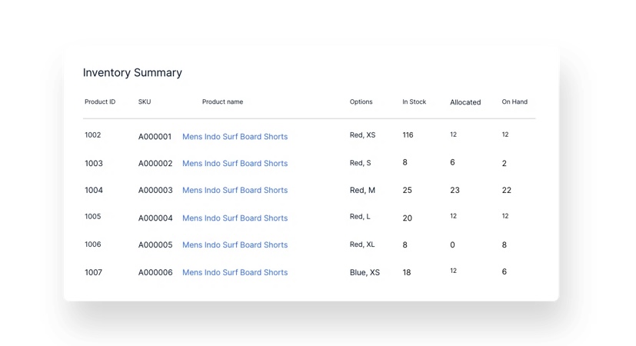
Task: Click Allocated value in row 1005
Action: click(x=454, y=216)
